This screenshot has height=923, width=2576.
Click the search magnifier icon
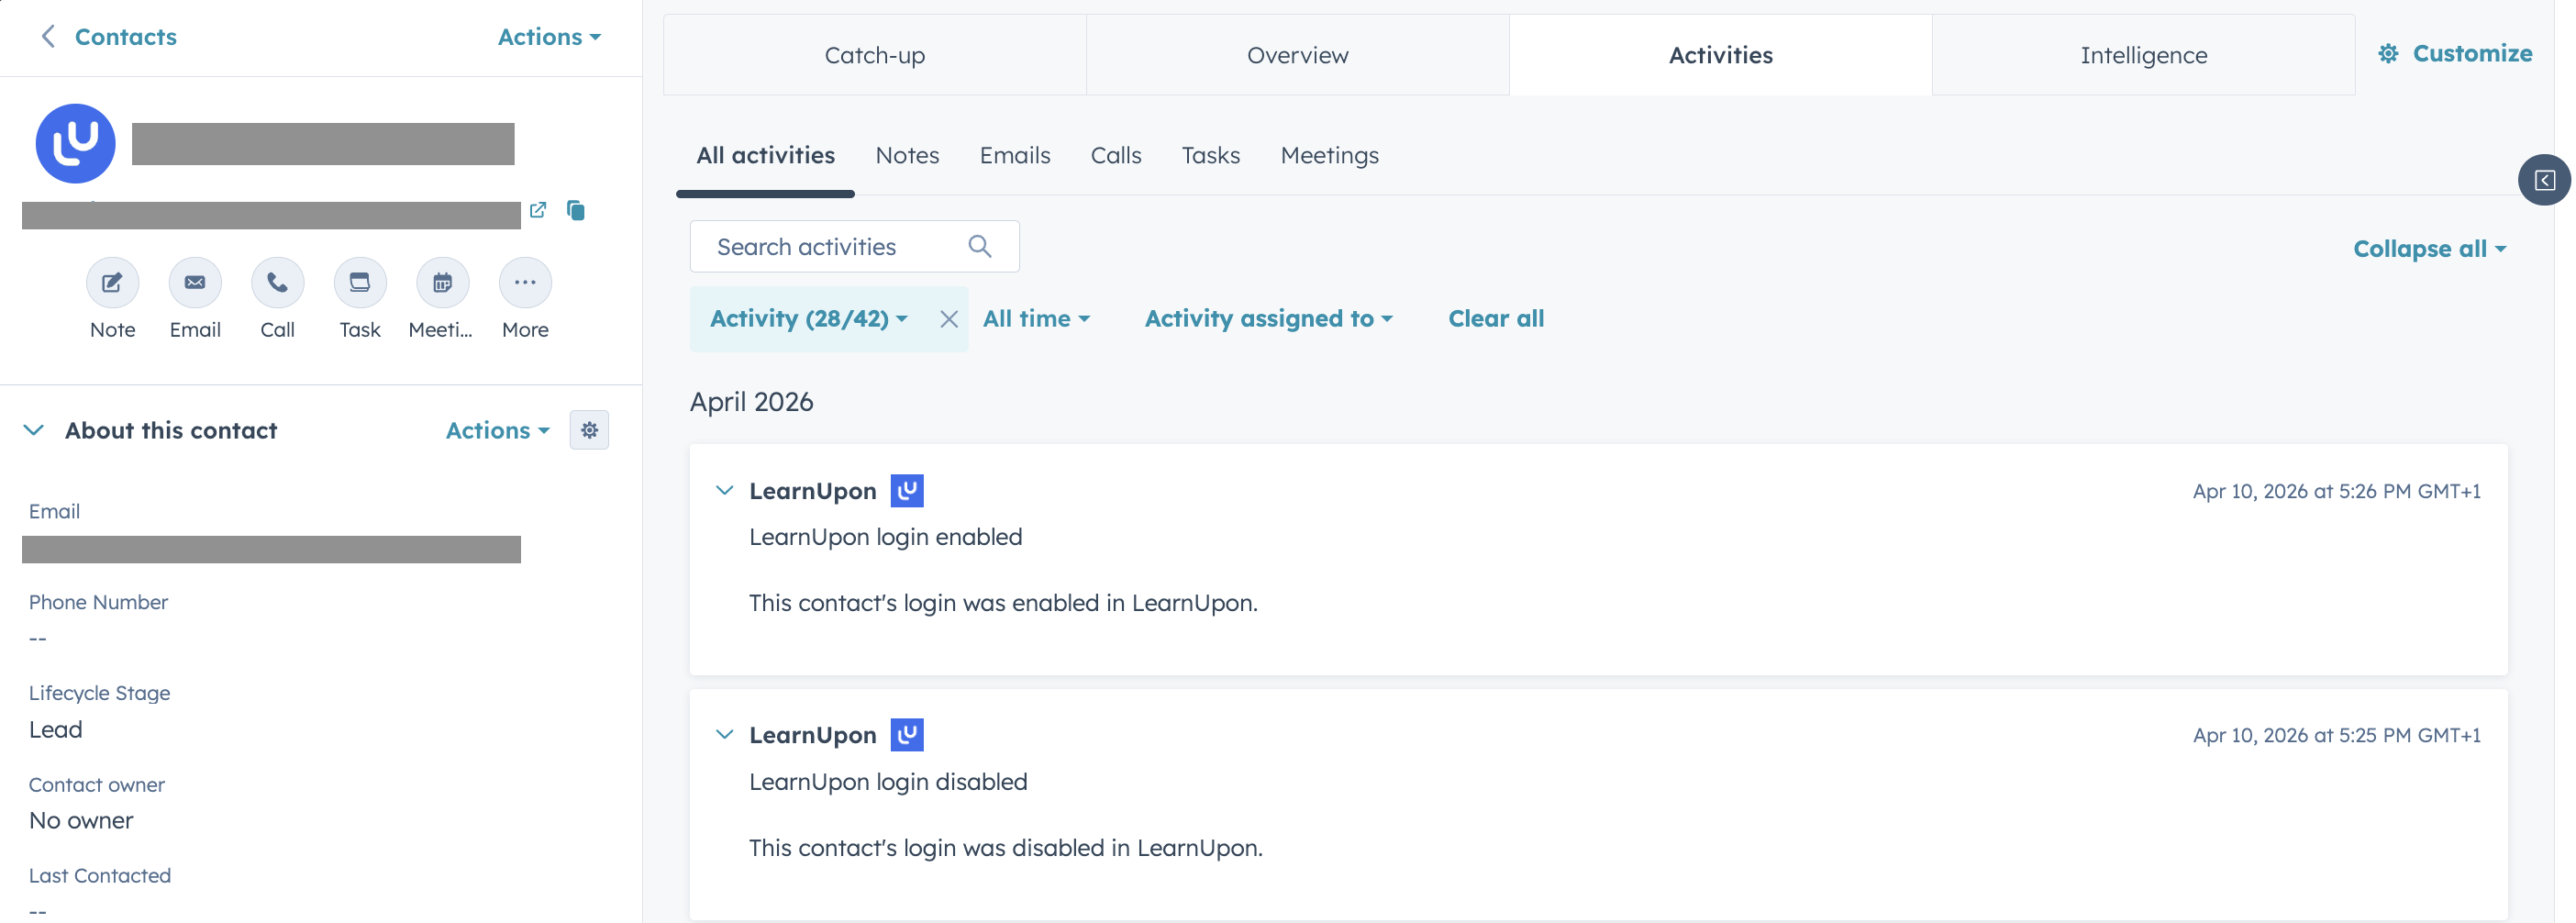[x=980, y=247]
